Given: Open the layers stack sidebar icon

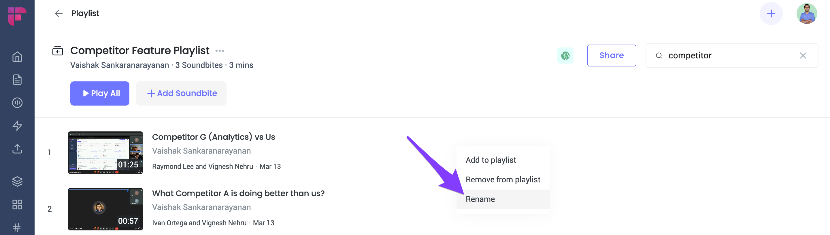Looking at the screenshot, I should 17,181.
